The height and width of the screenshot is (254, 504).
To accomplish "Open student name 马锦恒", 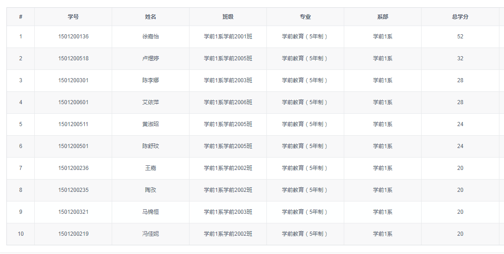I will [x=151, y=212].
